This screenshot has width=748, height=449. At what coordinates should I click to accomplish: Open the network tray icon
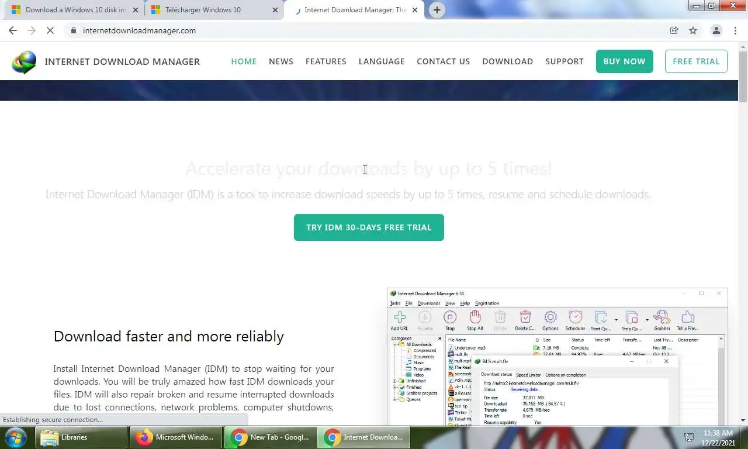click(x=689, y=437)
